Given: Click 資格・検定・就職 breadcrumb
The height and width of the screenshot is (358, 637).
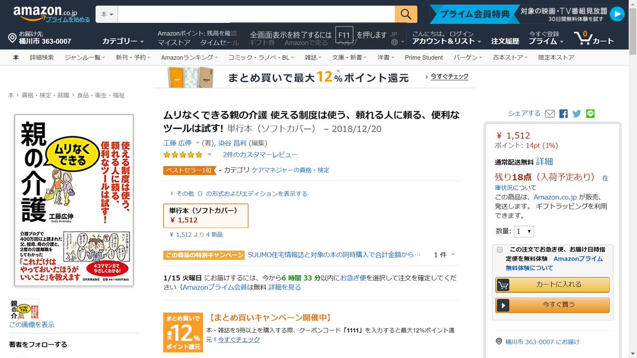Looking at the screenshot, I should coord(45,95).
